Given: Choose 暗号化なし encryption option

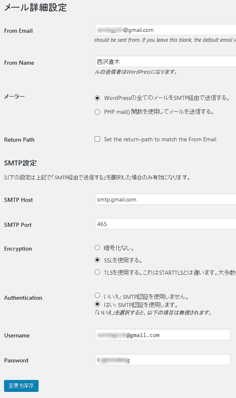Looking at the screenshot, I should 97,247.
